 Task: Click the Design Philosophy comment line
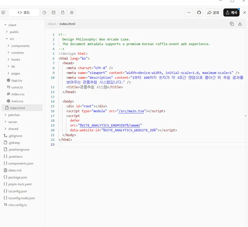pyautogui.click(x=96, y=39)
